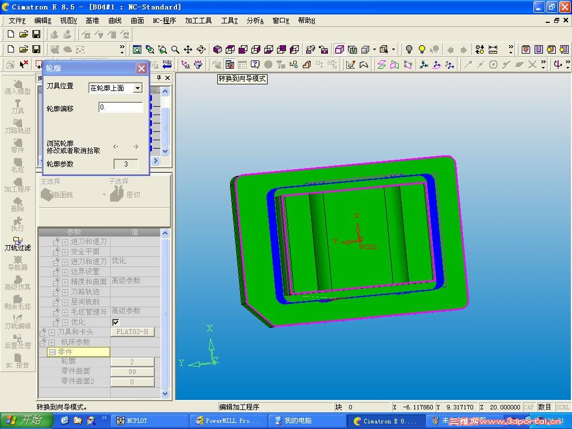Click the blue swap arrows list icon
572x429 pixels.
167,65
